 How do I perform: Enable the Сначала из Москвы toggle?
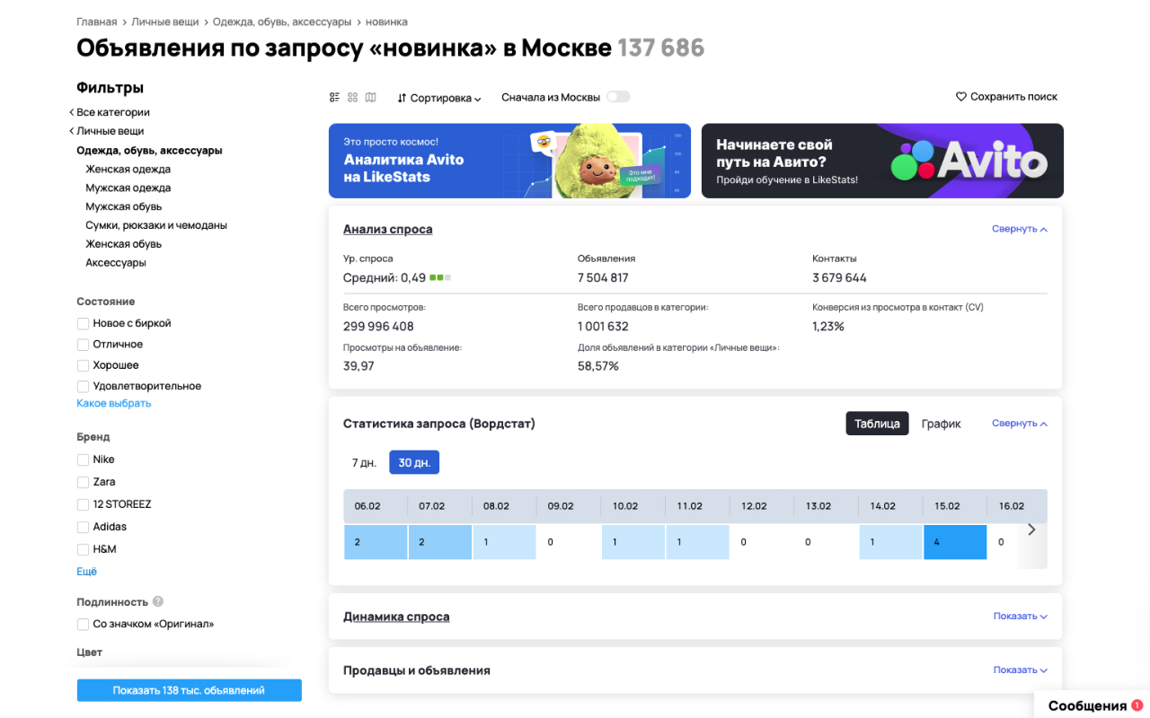[618, 96]
